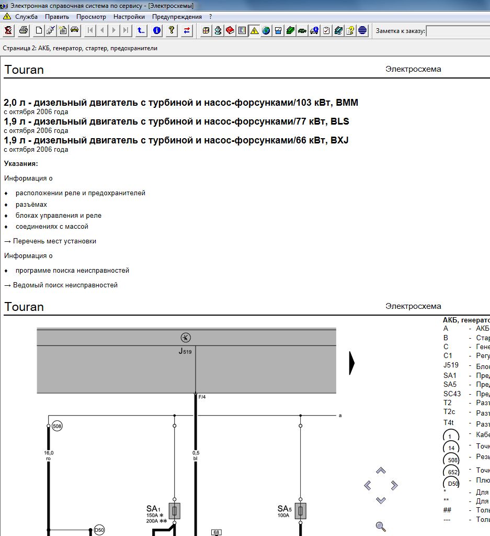Open the Править menu

tap(57, 17)
